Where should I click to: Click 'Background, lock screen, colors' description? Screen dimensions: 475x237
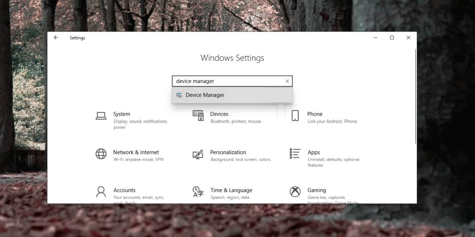[240, 160]
